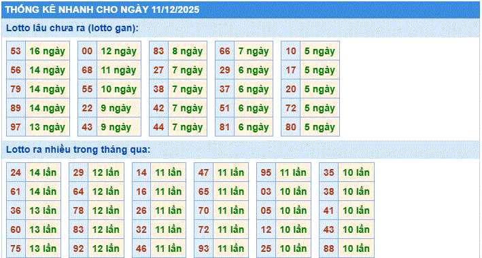
Task: Select lotto number 26 cell
Action: 141,210
